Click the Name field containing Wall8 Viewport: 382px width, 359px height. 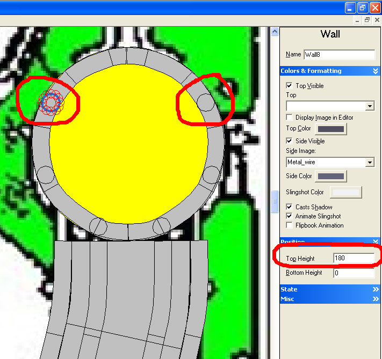pyautogui.click(x=338, y=54)
